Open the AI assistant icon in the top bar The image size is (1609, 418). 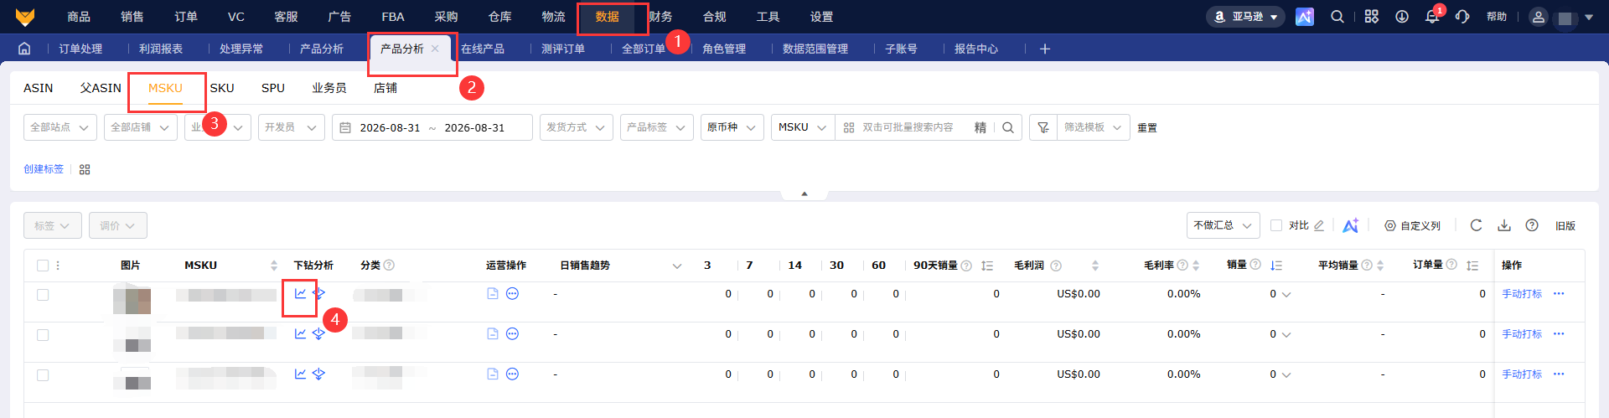[1305, 17]
